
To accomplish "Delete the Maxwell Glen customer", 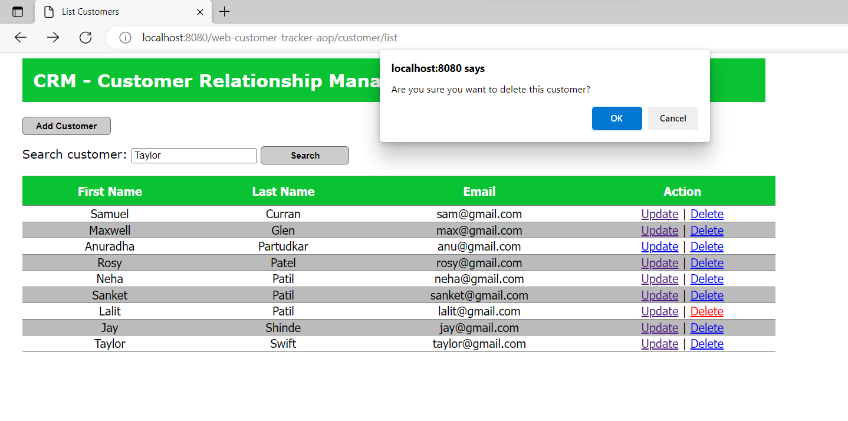I will coord(707,231).
